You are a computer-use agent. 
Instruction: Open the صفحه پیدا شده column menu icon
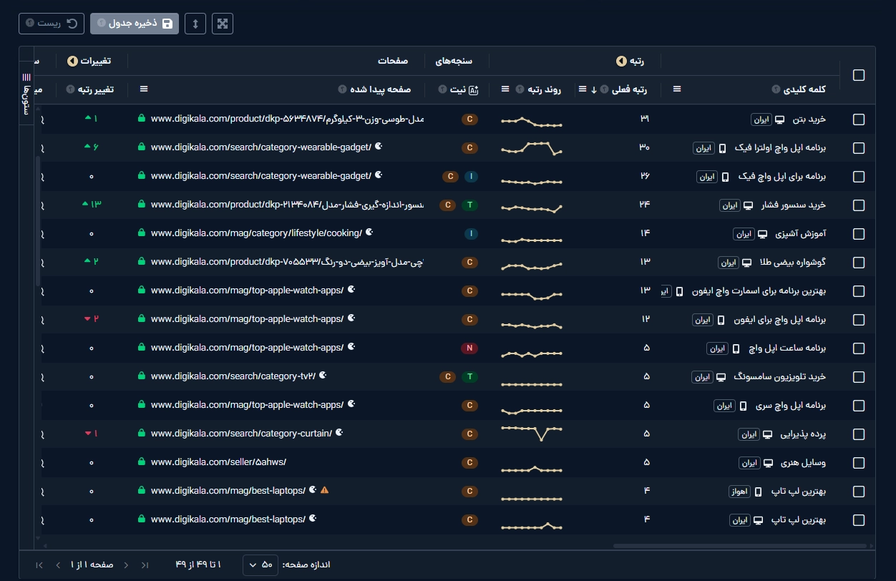[144, 89]
